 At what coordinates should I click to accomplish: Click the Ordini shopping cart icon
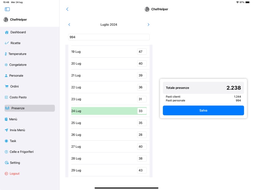(7, 86)
